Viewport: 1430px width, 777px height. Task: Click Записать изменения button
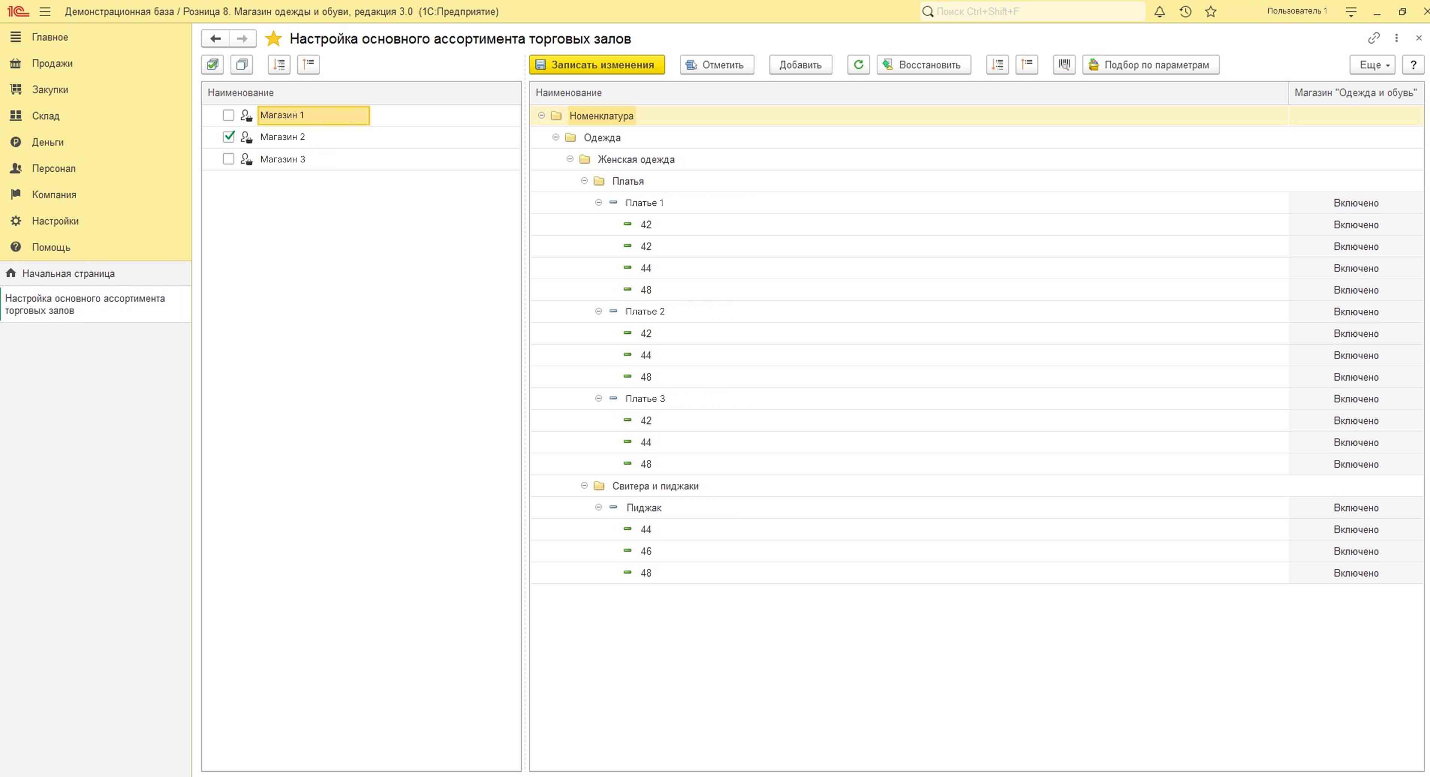(x=597, y=65)
